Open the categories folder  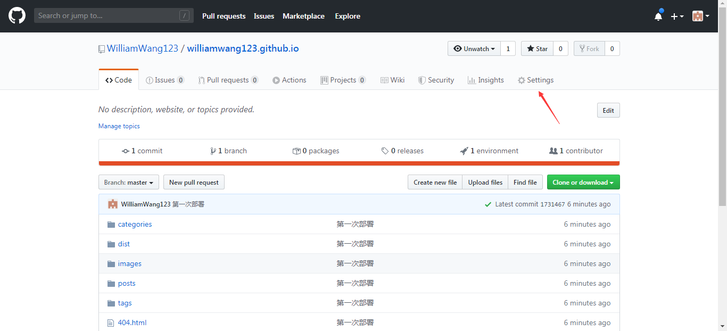coord(135,225)
